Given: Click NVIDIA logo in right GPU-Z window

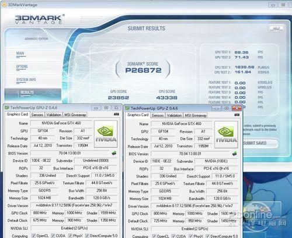Looking at the screenshot, I should (226, 134).
